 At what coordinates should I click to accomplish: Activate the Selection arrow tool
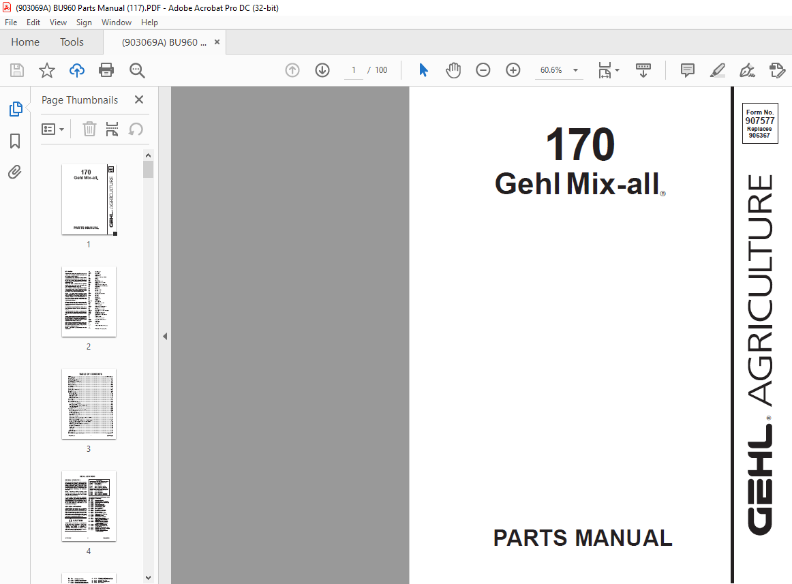[x=423, y=70]
